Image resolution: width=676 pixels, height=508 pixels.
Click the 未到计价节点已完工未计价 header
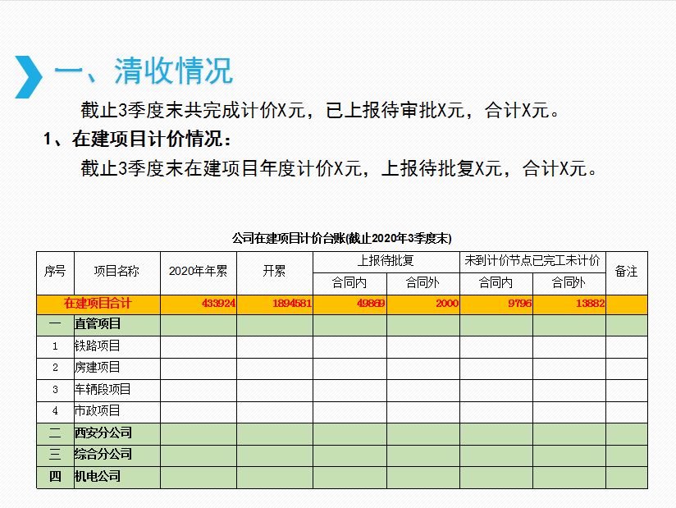coord(532,262)
